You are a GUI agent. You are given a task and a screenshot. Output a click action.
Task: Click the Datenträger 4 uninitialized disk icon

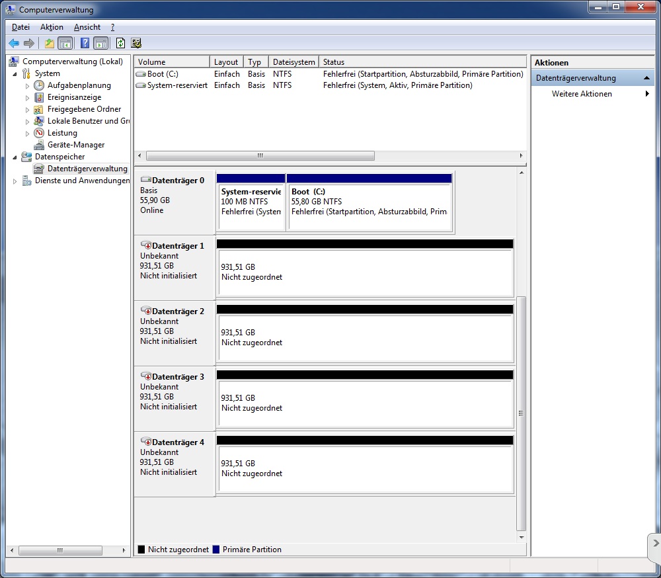pos(146,441)
